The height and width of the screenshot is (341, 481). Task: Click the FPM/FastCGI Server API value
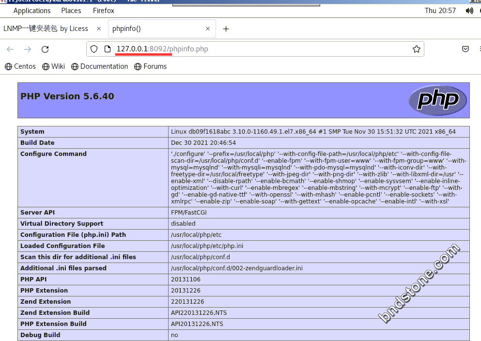188,213
